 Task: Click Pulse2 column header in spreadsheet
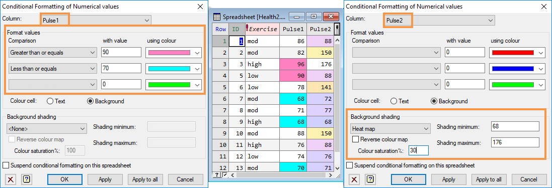point(321,29)
